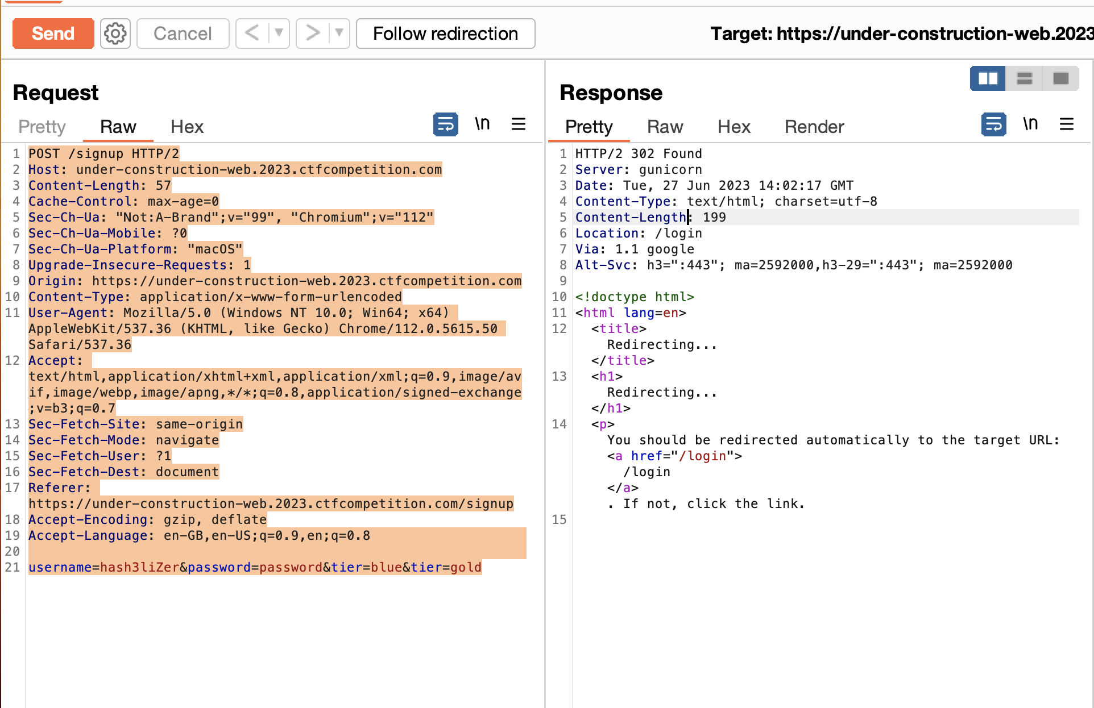Select side-by-side split layout icon
Image resolution: width=1094 pixels, height=708 pixels.
(x=988, y=78)
